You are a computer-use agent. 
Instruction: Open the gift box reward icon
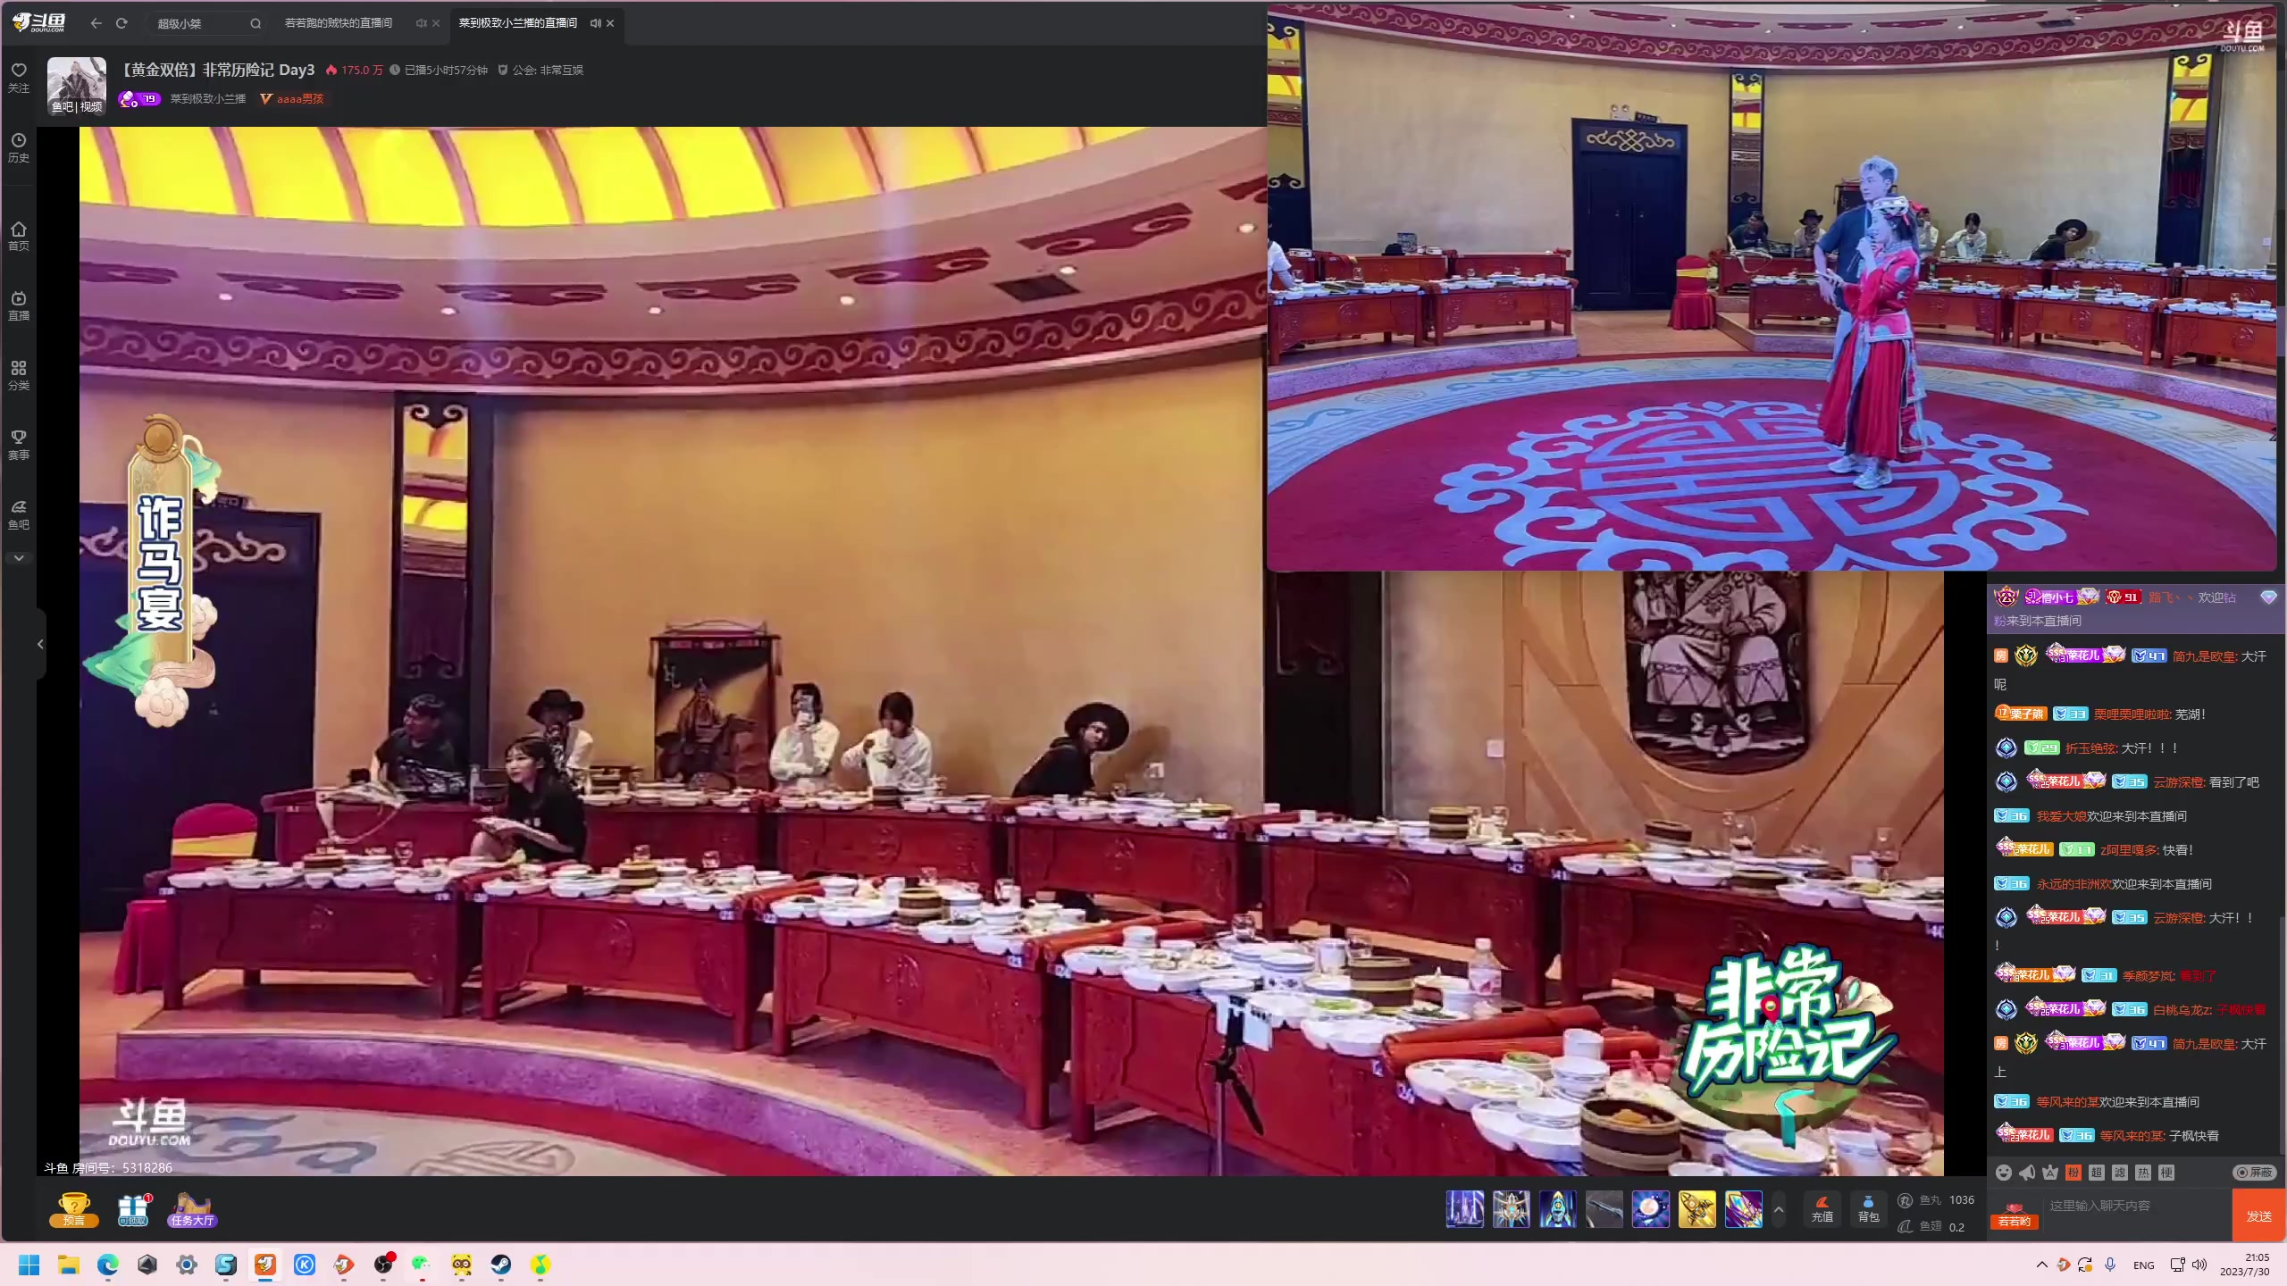coord(133,1210)
